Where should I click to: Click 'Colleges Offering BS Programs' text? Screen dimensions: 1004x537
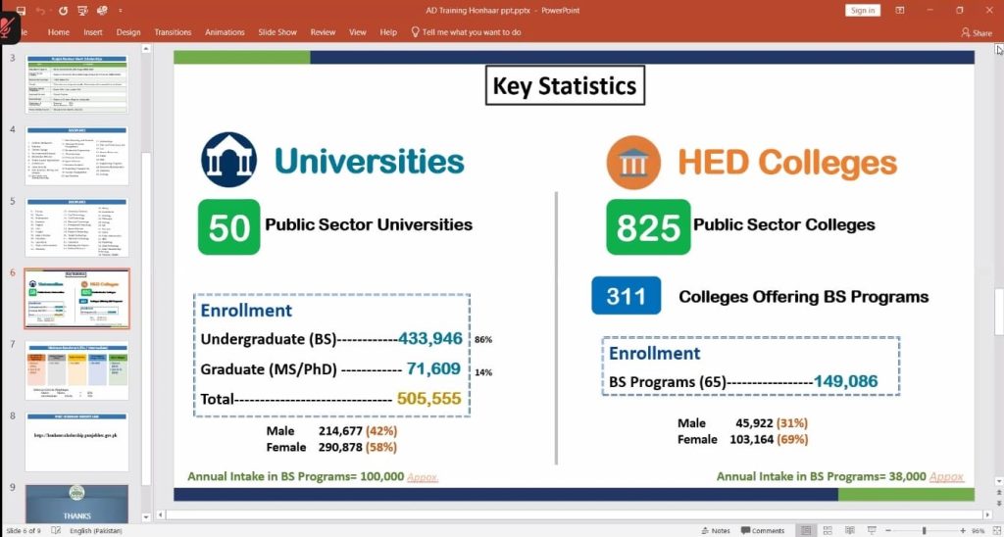[x=804, y=297]
